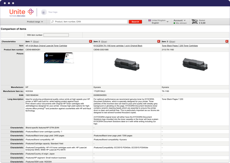Click EAN value 632983040553
The height and width of the screenshot is (163, 230).
click(x=100, y=95)
